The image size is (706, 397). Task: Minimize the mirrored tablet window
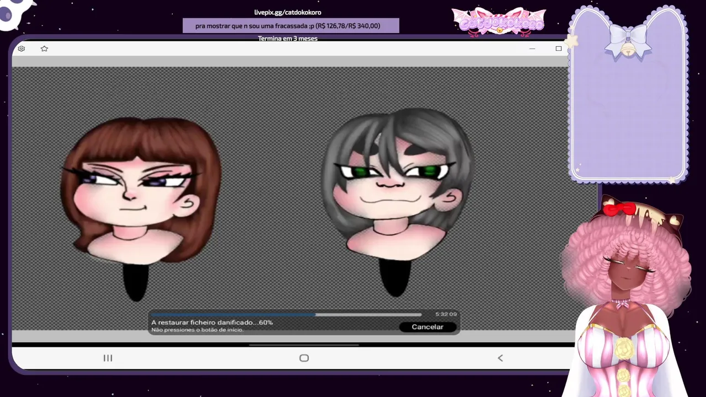pos(532,49)
